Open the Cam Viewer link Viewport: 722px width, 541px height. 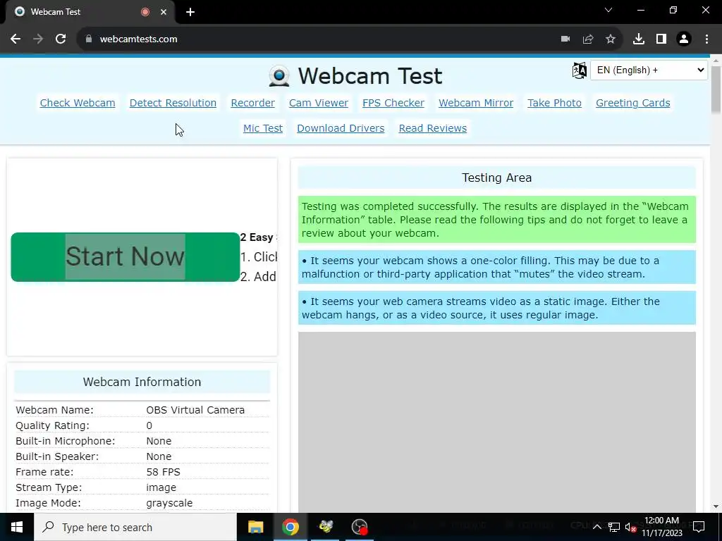pos(319,103)
